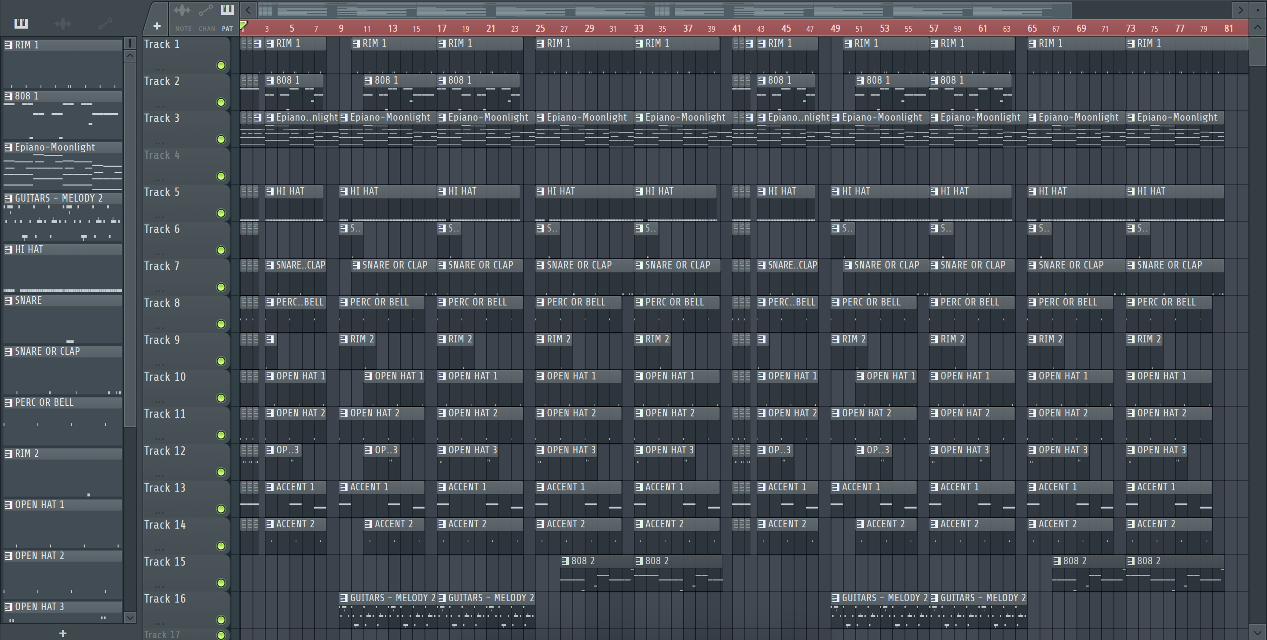The height and width of the screenshot is (640, 1267).
Task: Click the plus icon under the picker list
Action: 62,633
